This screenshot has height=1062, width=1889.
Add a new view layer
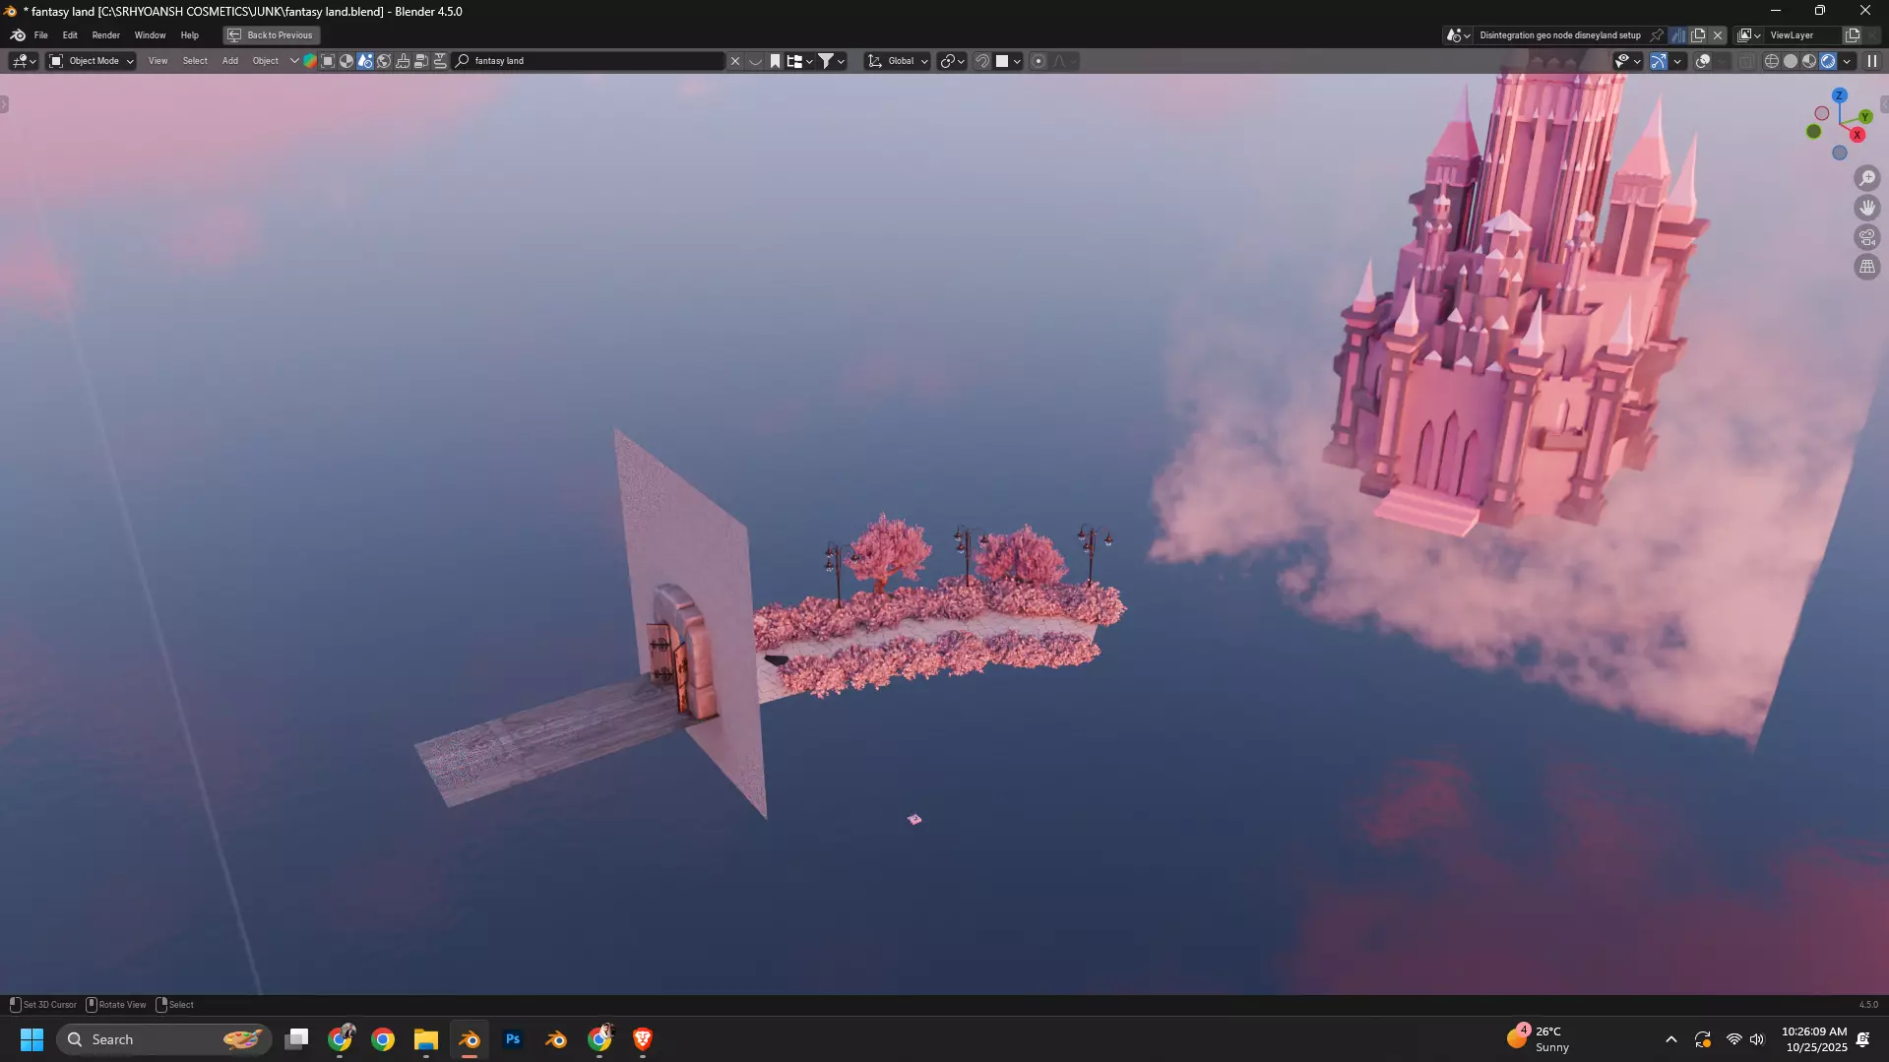point(1852,35)
